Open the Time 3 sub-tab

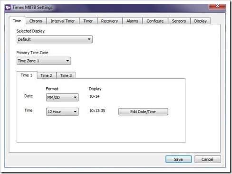tap(66, 75)
